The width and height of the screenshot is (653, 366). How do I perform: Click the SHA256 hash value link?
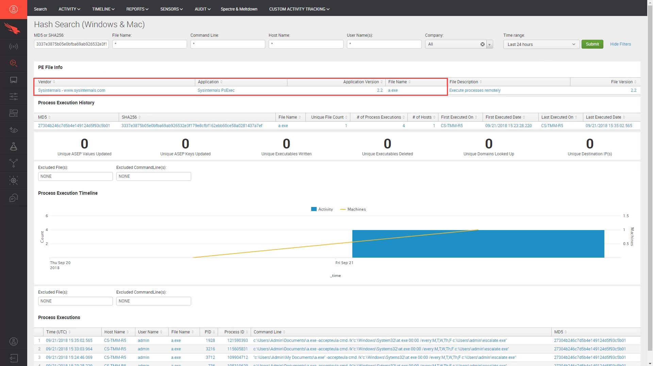point(192,126)
